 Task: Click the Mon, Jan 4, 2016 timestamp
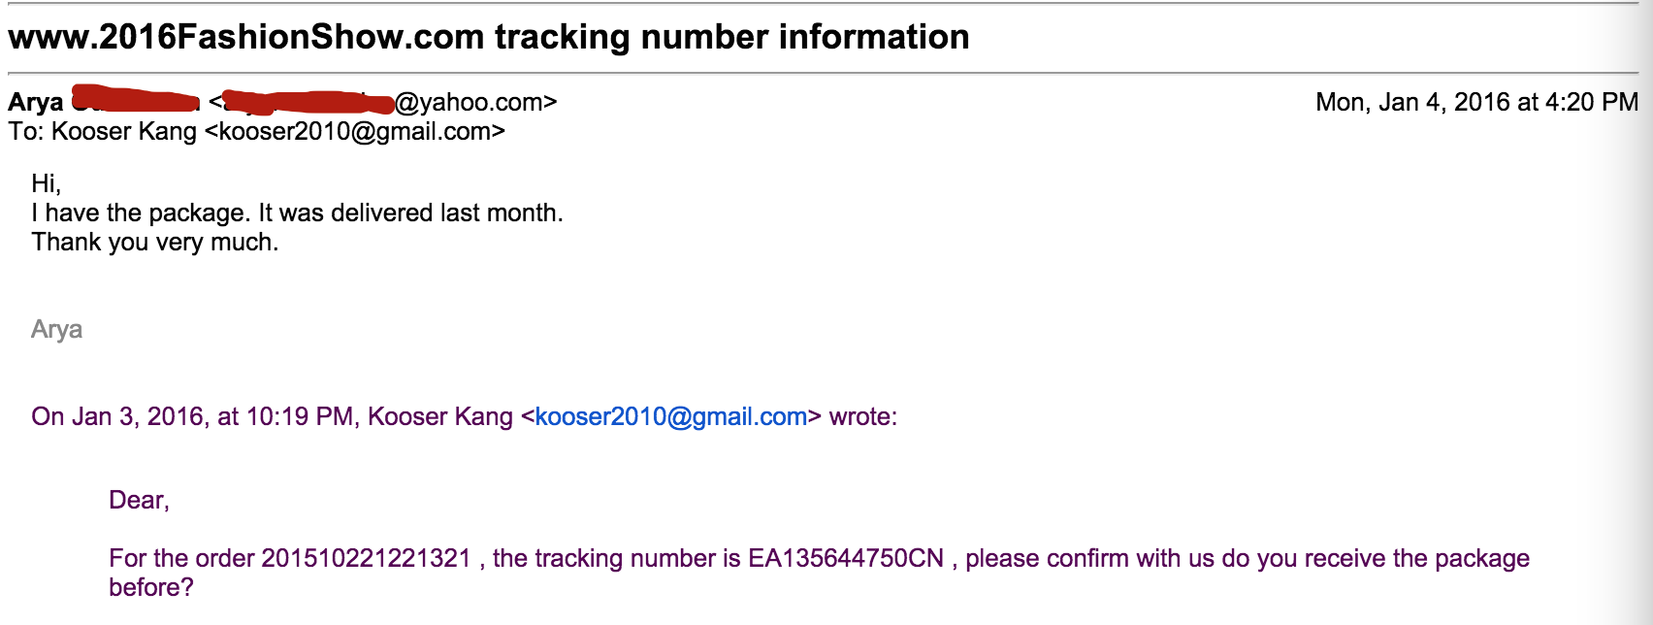[1475, 102]
